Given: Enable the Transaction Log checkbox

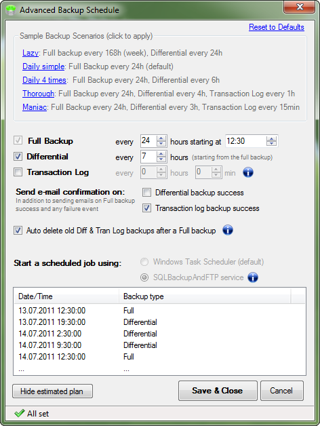Looking at the screenshot, I should 18,172.
